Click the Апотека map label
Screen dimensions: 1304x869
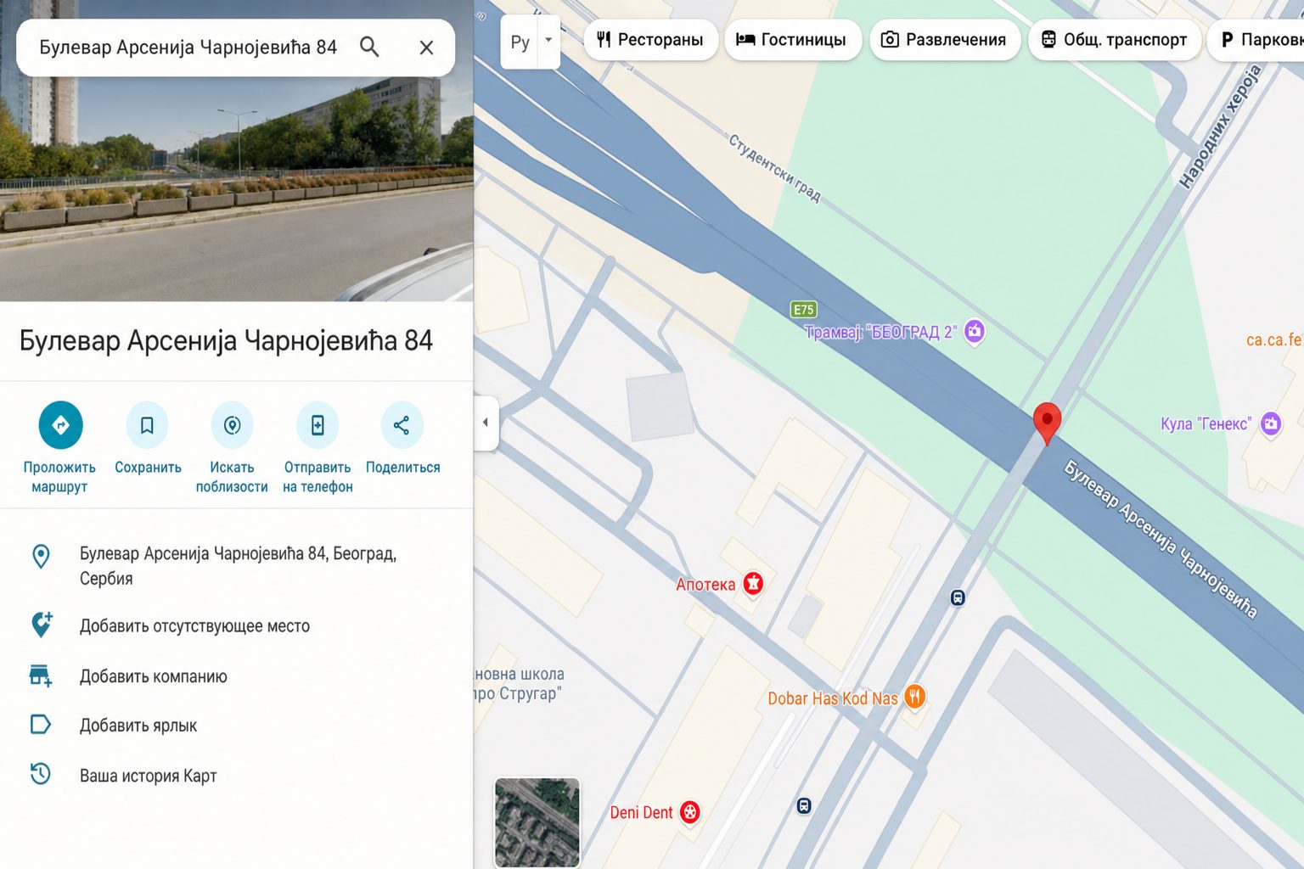click(x=705, y=584)
